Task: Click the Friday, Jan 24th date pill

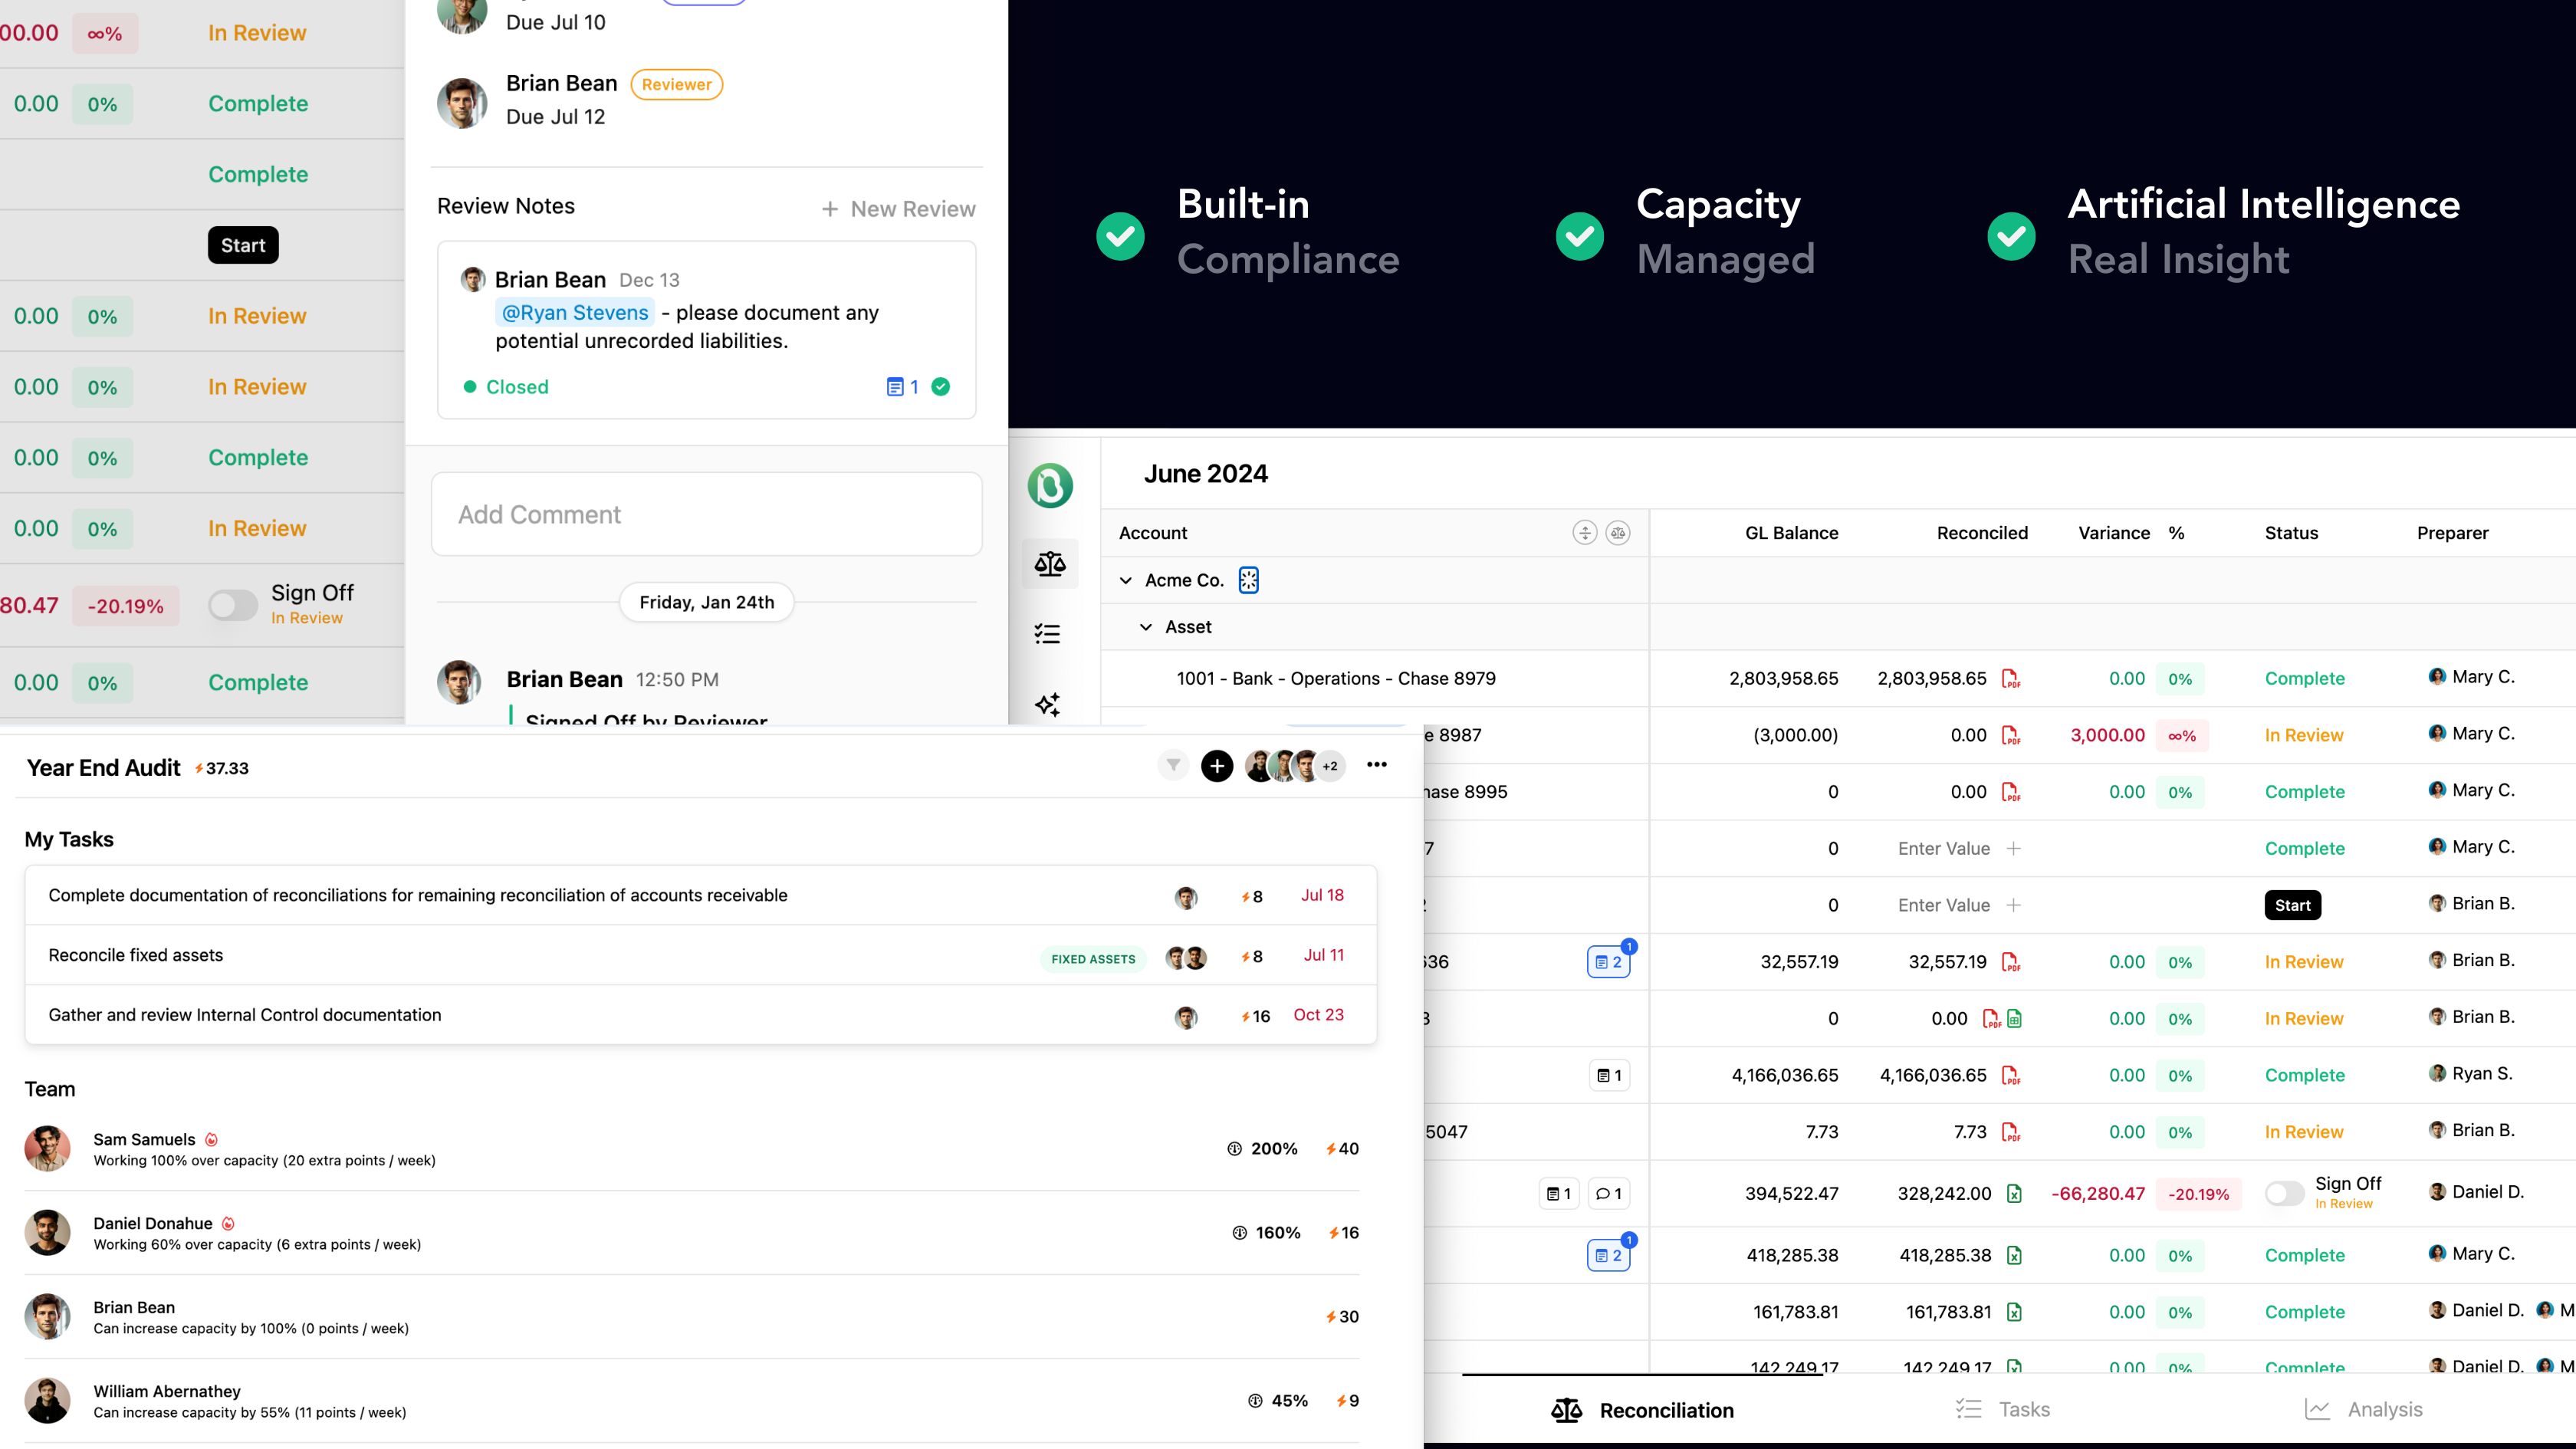Action: pos(707,602)
